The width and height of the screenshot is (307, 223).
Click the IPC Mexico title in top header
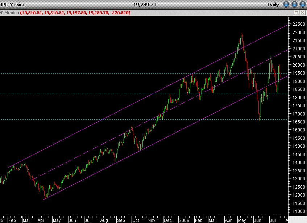click(x=13, y=4)
